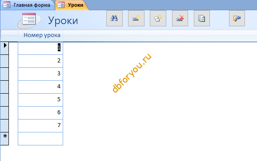Select the new record row marked with an asterisk
257x161 pixels.
coord(4,139)
